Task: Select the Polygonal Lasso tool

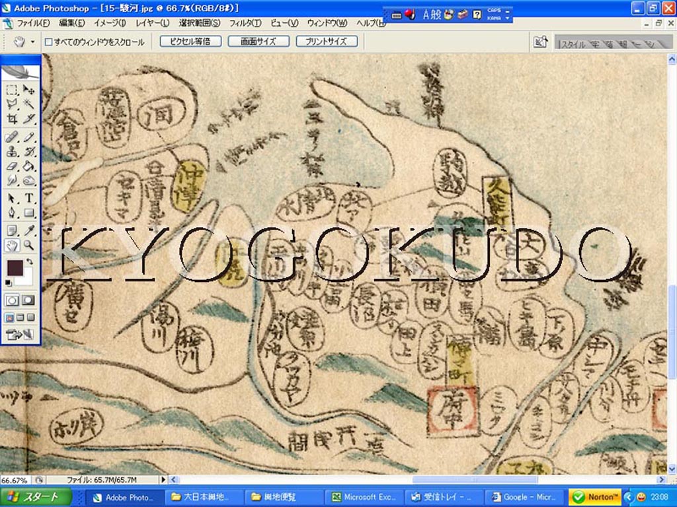Action: tap(12, 104)
